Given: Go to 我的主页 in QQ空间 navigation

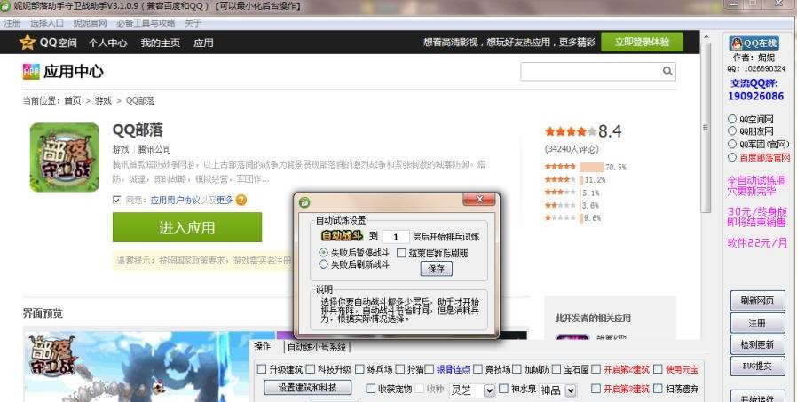Looking at the screenshot, I should tap(160, 43).
